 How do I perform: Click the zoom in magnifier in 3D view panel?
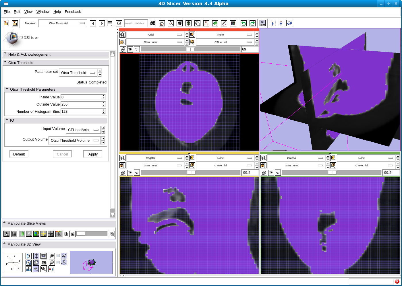[x=52, y=256]
